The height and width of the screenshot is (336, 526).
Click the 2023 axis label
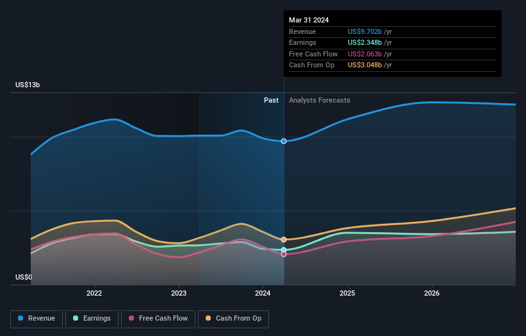(x=179, y=293)
